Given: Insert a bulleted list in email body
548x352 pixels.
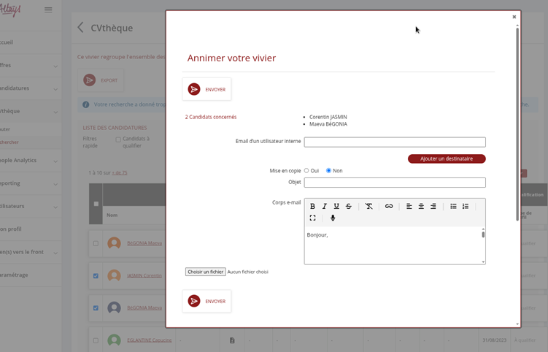Looking at the screenshot, I should click(x=453, y=207).
